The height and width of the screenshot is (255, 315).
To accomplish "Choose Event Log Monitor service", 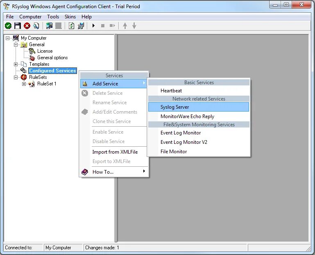I will (199, 133).
